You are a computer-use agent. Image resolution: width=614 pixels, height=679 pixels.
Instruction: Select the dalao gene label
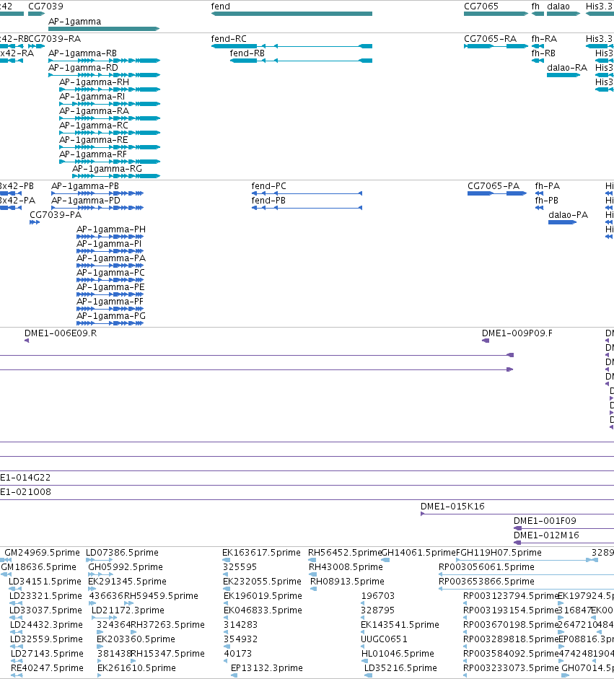[x=558, y=6]
